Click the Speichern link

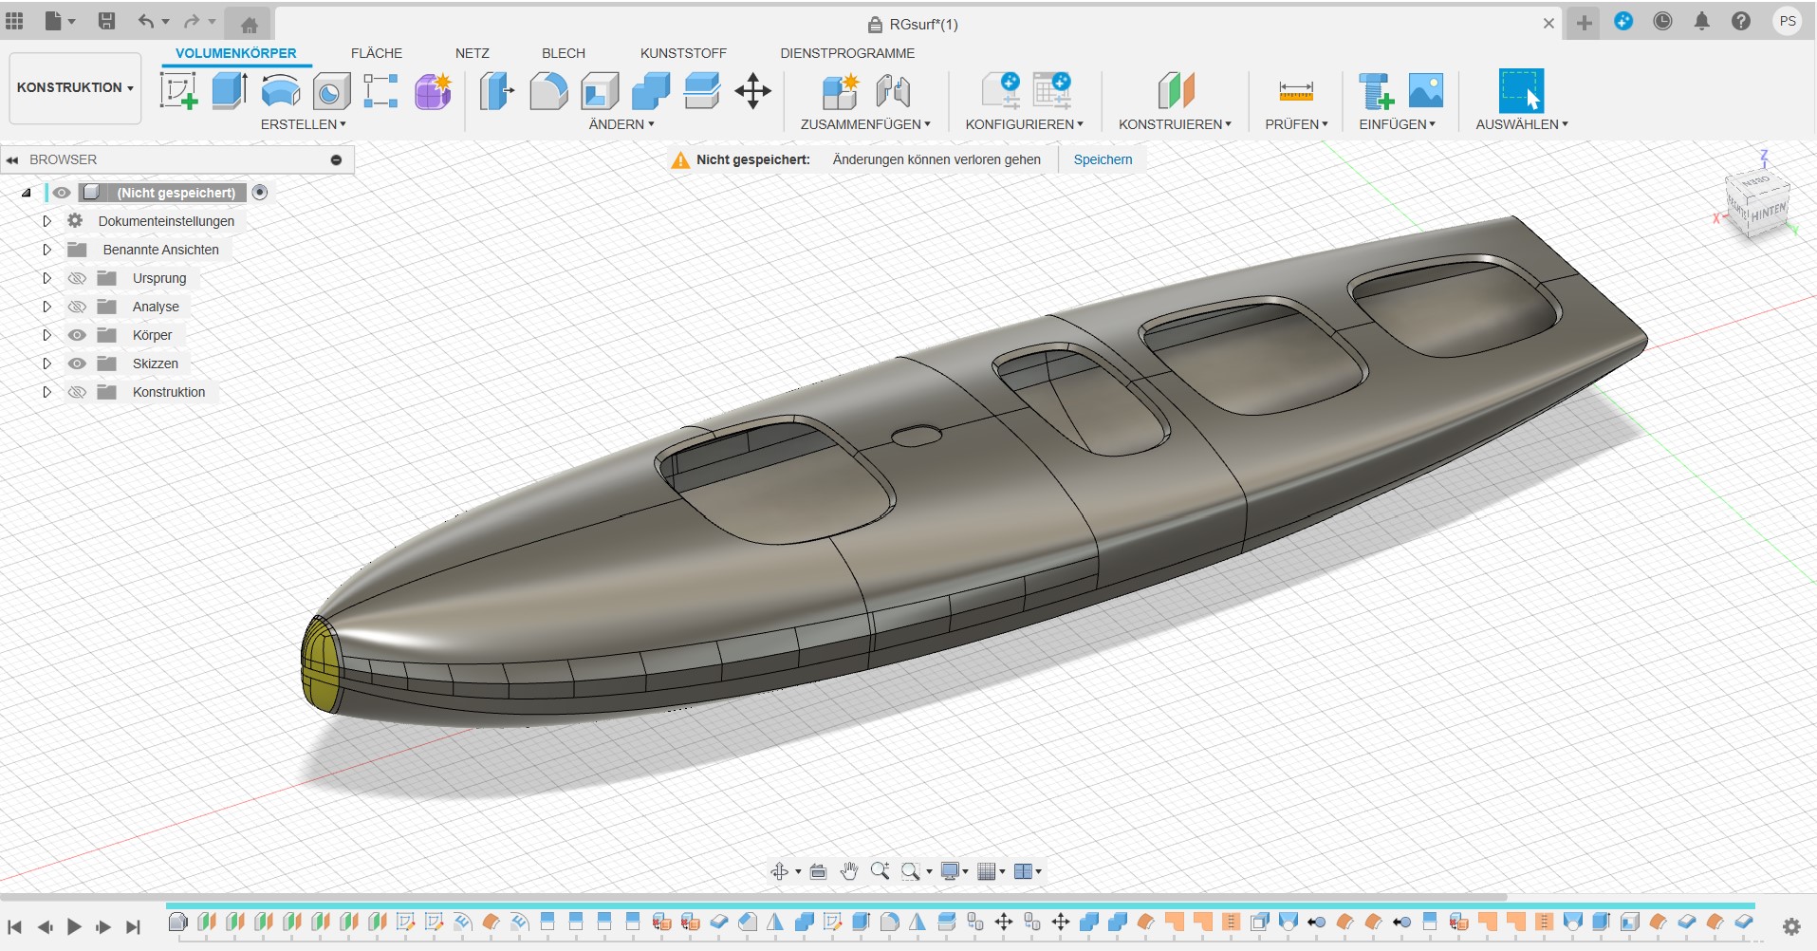(1103, 159)
